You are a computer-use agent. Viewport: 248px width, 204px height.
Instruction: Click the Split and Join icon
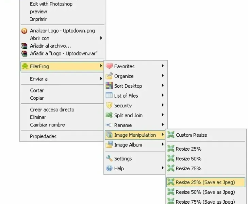tap(109, 115)
